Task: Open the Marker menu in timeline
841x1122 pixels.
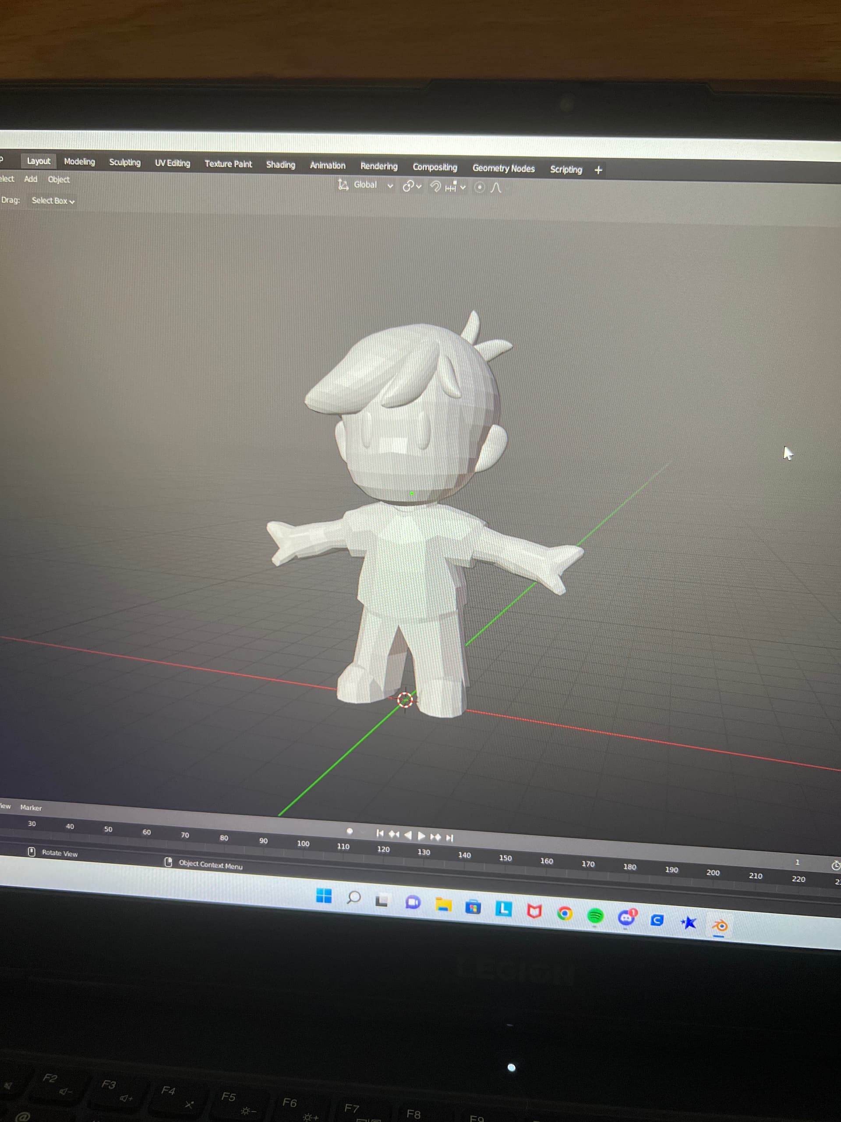Action: (x=31, y=807)
